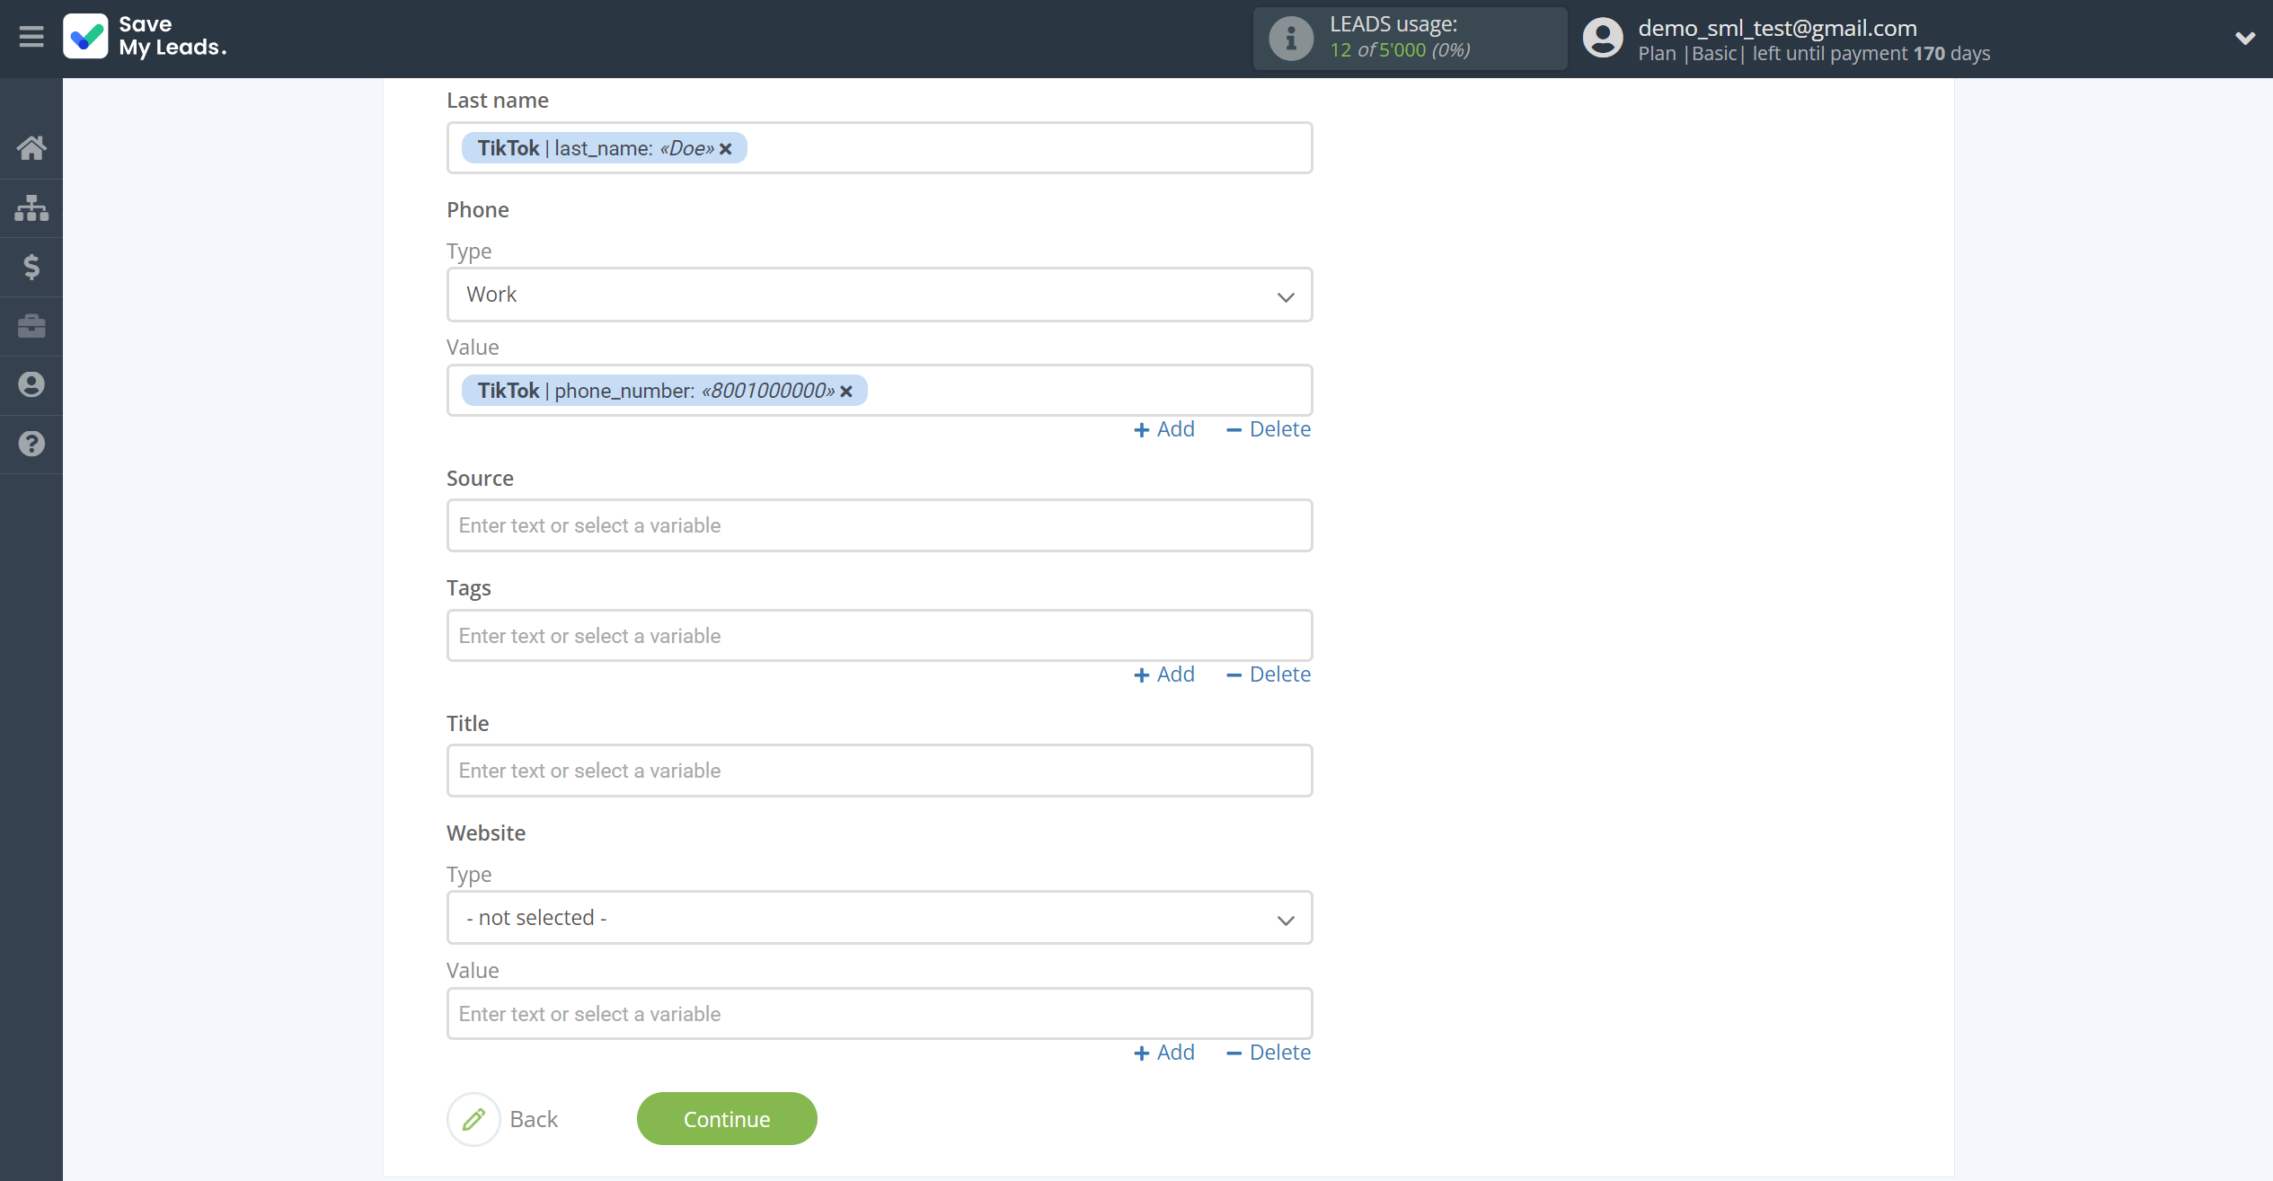Viewport: 2273px width, 1181px height.
Task: Delete the Phone value row
Action: 1269,429
